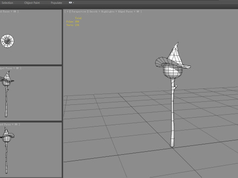
Task: Click the Polys count statistic
Action: (73, 22)
